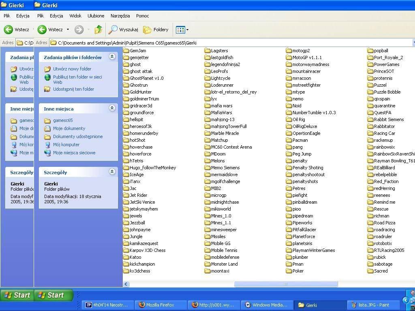Viewport: 415px width, 311px height.
Task: Click Udostępnij ten folder link
Action: tap(74, 89)
